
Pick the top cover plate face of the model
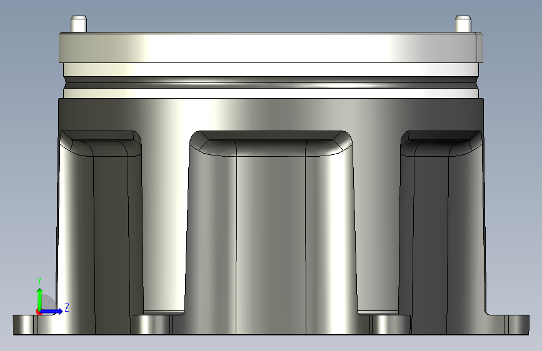pos(271,47)
